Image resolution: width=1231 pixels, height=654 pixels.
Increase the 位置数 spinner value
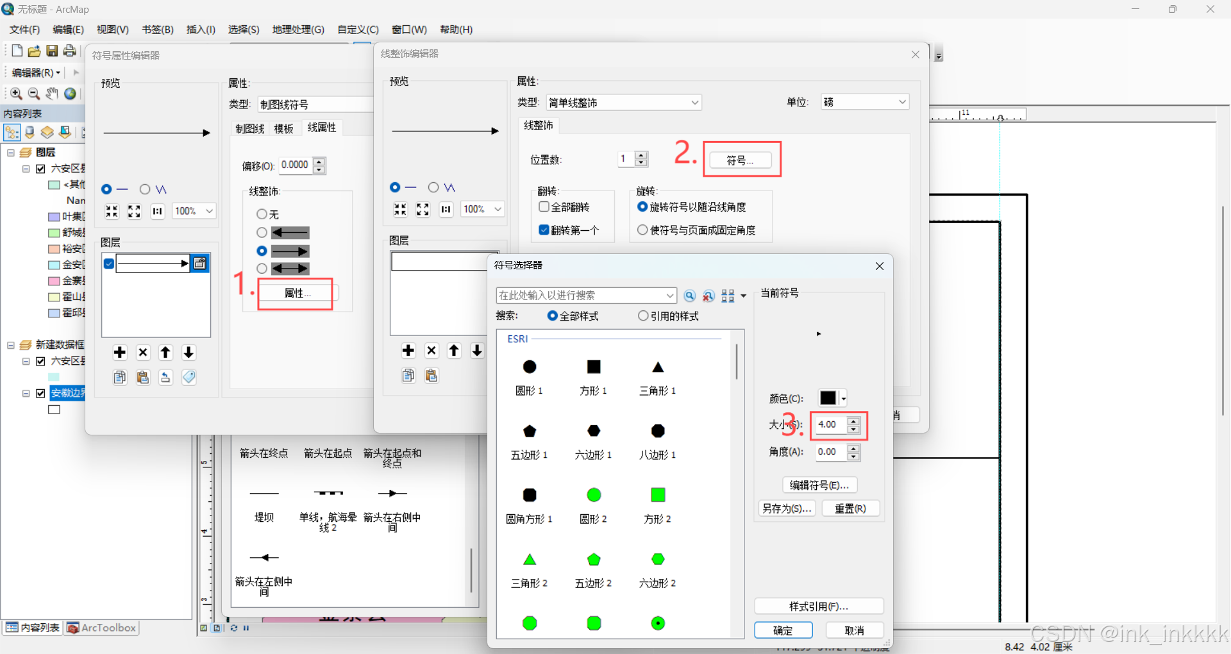click(x=641, y=155)
